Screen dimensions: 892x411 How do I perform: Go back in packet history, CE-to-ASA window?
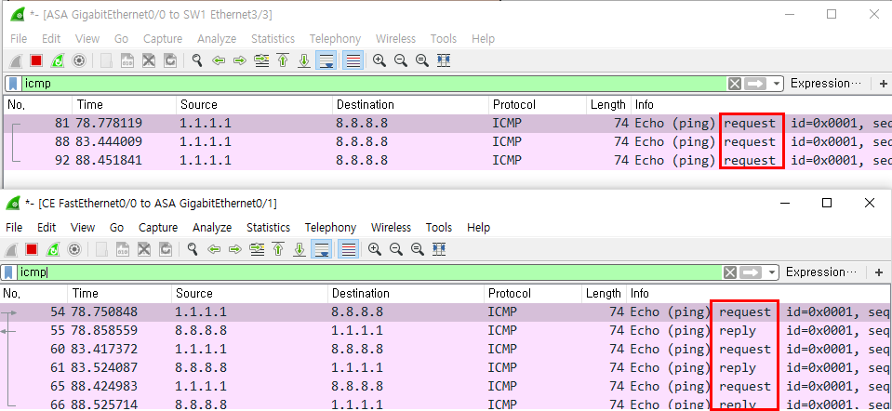pyautogui.click(x=214, y=249)
